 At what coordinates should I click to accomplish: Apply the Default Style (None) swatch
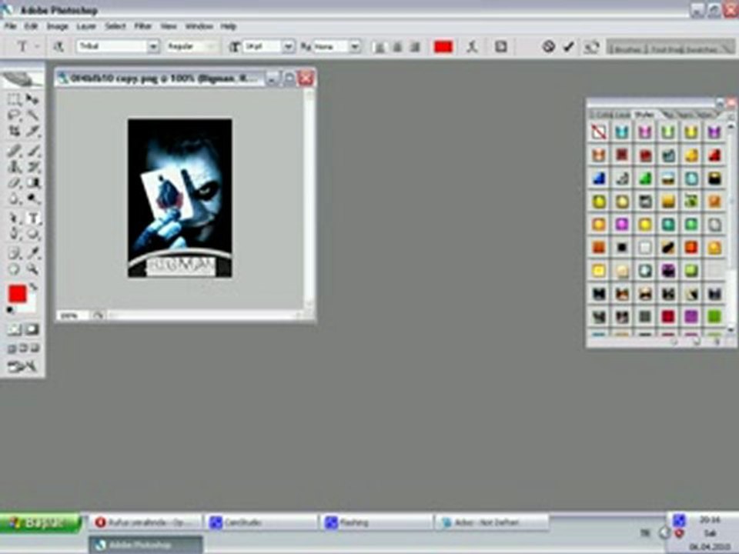click(x=599, y=132)
